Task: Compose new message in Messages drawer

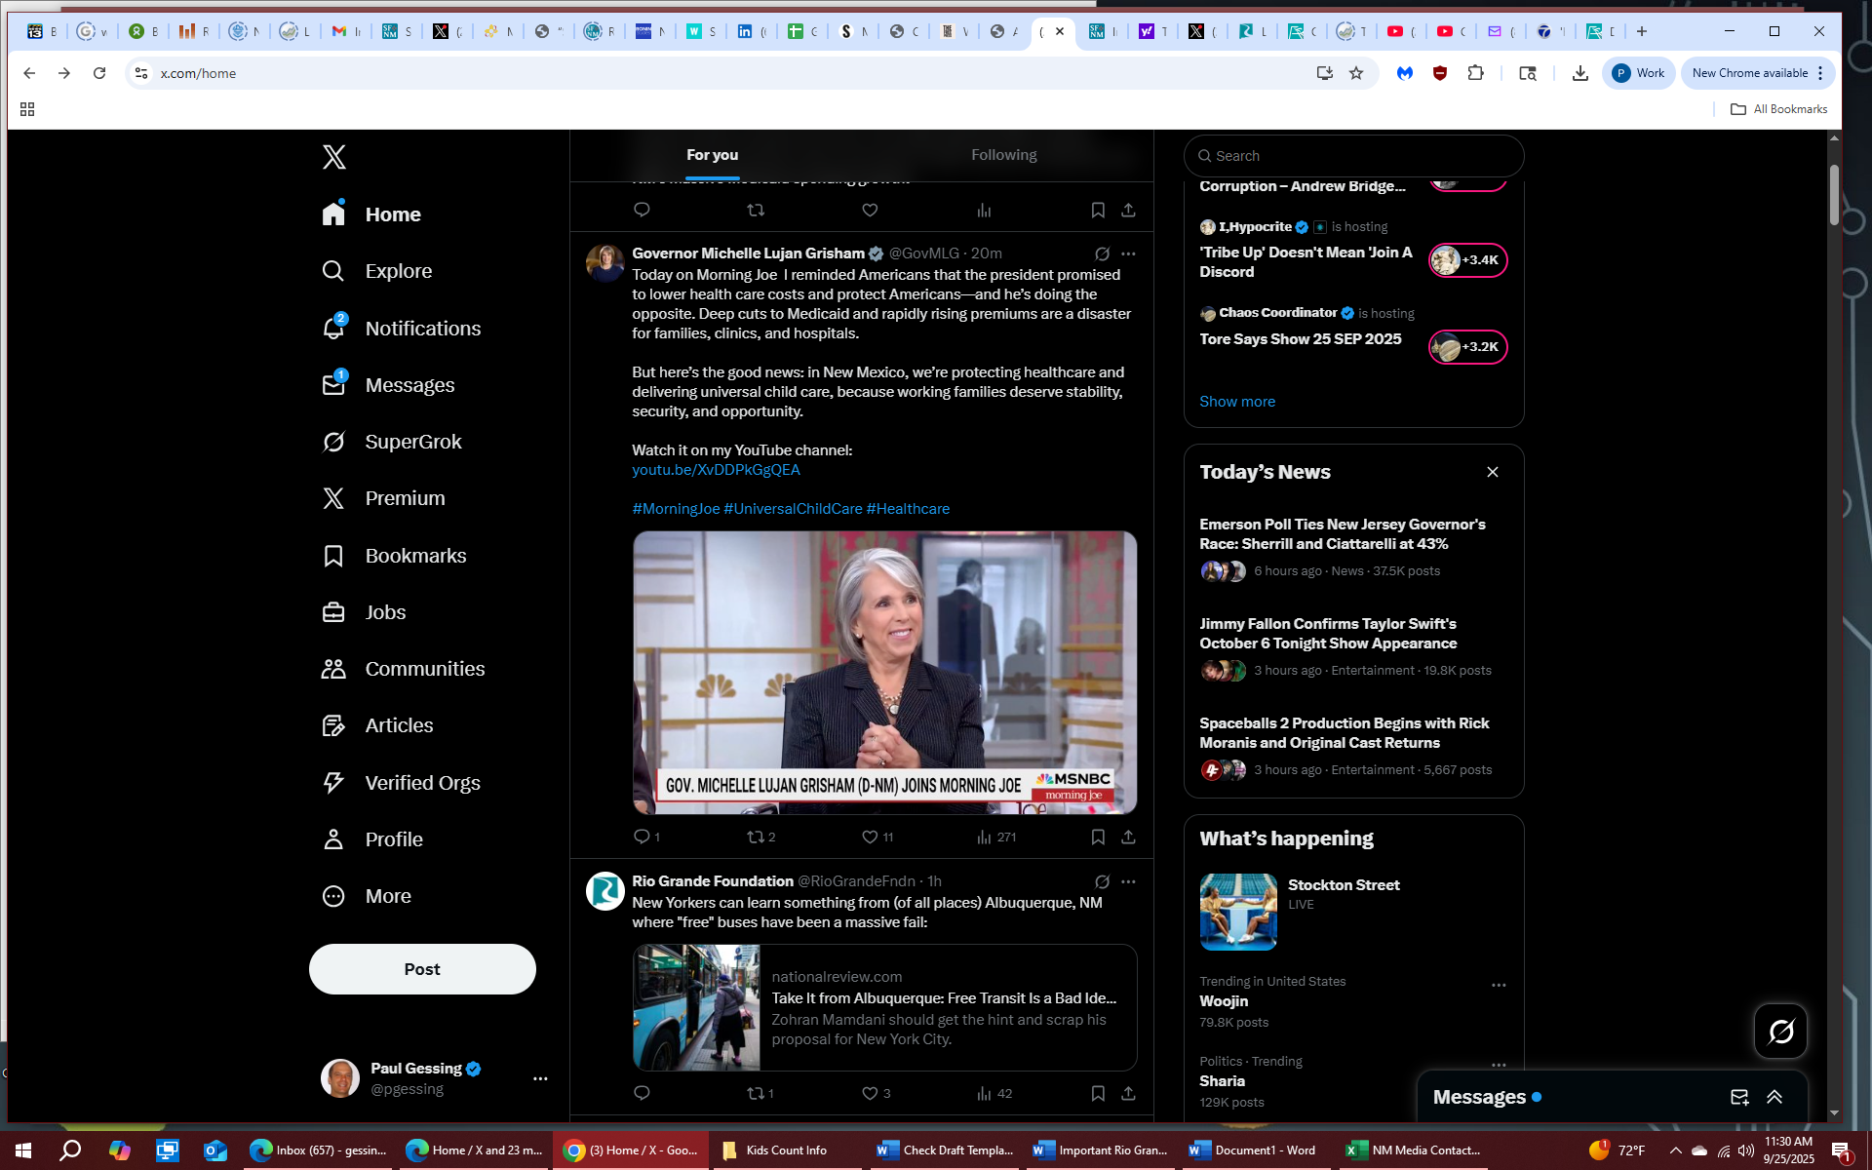Action: point(1739,1097)
